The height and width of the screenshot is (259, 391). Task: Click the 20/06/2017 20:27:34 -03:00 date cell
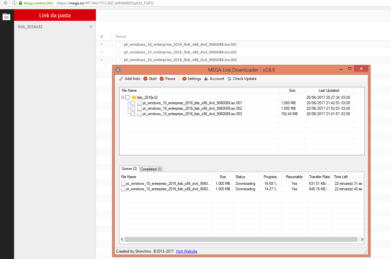[x=328, y=98]
